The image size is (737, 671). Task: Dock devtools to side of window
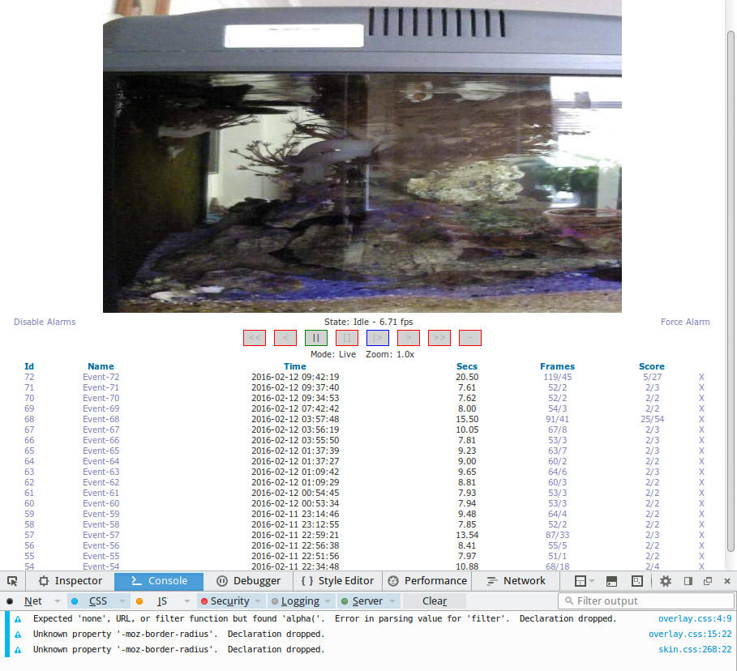point(688,581)
